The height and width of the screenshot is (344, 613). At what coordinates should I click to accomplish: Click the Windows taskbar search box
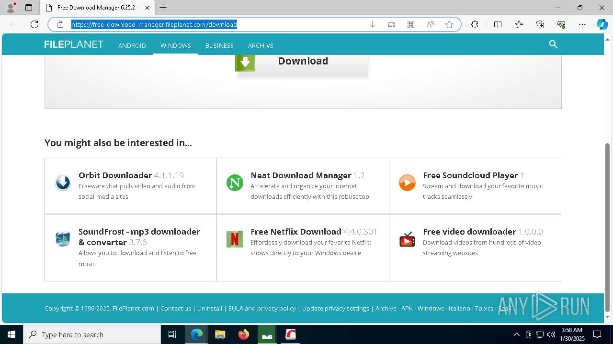92,334
